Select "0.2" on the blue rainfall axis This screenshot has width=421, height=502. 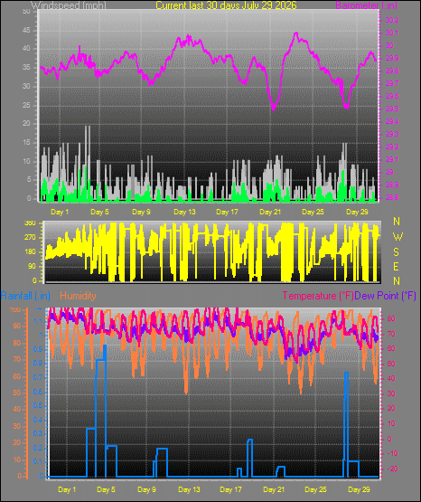pyautogui.click(x=38, y=448)
